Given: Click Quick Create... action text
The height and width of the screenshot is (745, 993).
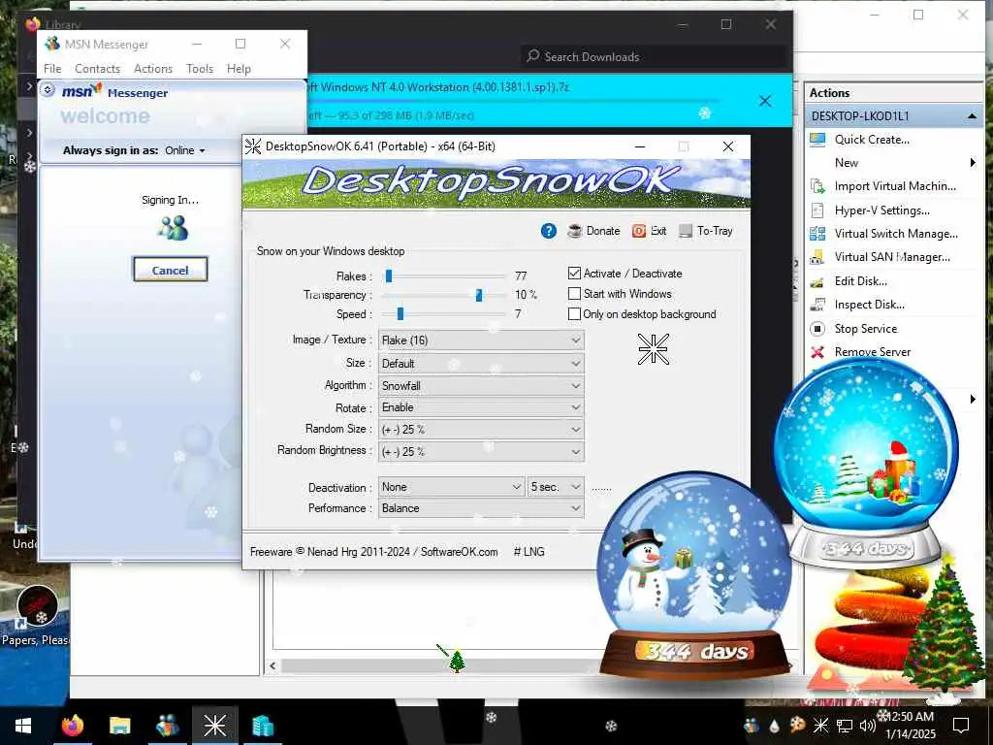Looking at the screenshot, I should coord(872,140).
